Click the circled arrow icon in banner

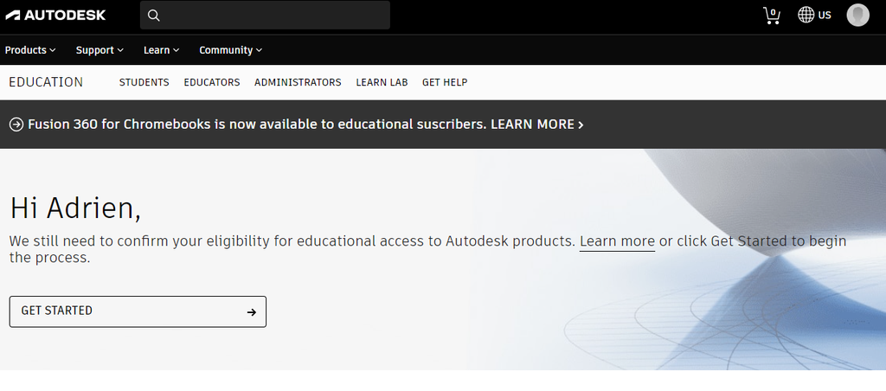(x=16, y=125)
